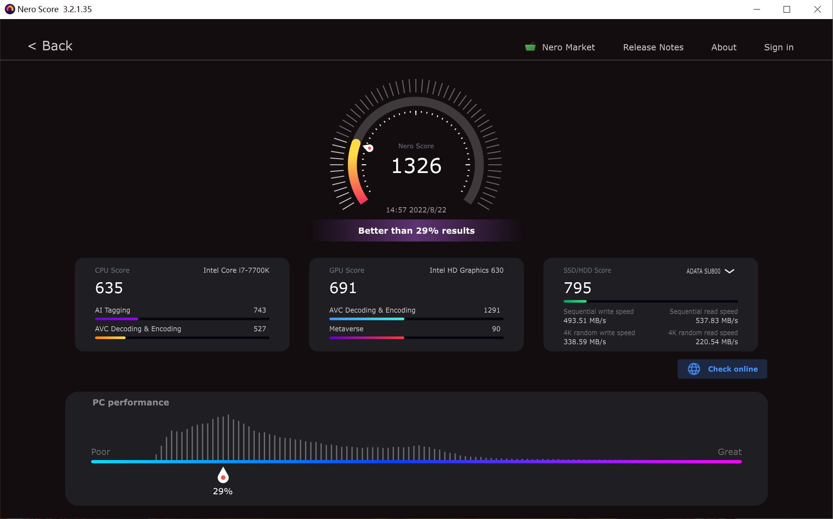833x519 pixels.
Task: Click Sign in link
Action: coord(778,47)
